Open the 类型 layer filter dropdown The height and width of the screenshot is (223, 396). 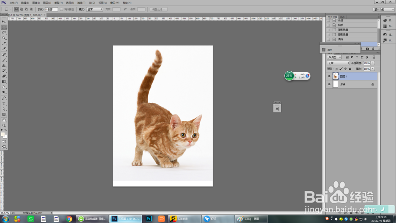334,57
